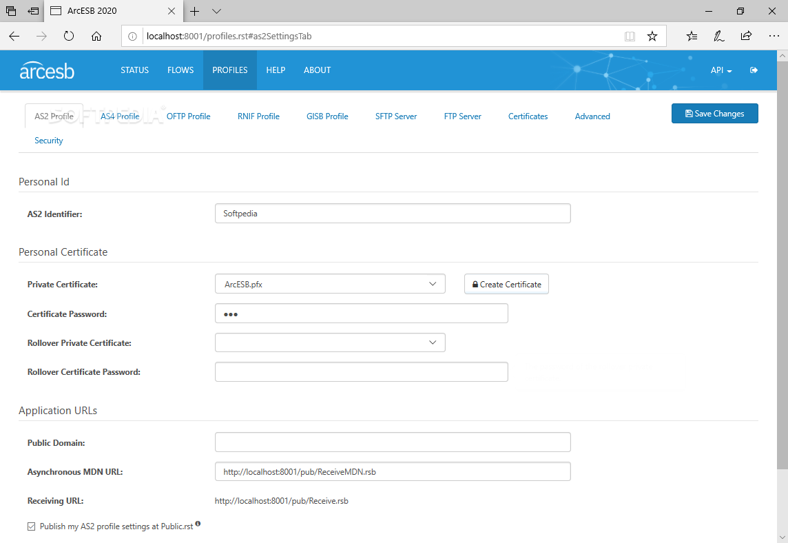Refresh the page with the reload icon
Image resolution: width=788 pixels, height=543 pixels.
click(x=69, y=37)
